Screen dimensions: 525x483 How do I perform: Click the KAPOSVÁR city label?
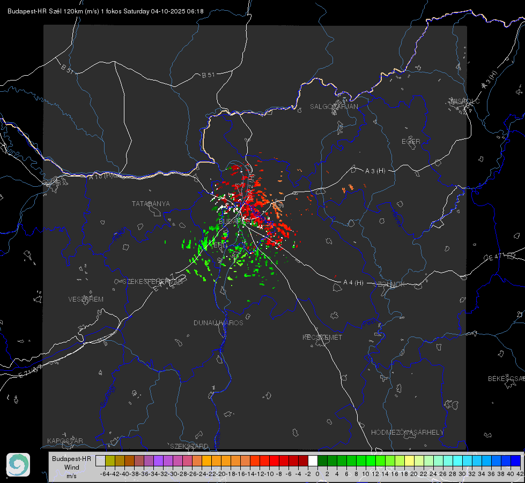click(65, 441)
